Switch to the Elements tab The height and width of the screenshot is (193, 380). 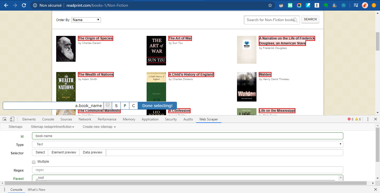(x=29, y=119)
